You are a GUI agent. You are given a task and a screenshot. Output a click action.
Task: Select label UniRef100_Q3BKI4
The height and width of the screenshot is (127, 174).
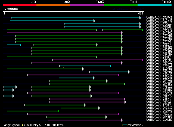159,99
